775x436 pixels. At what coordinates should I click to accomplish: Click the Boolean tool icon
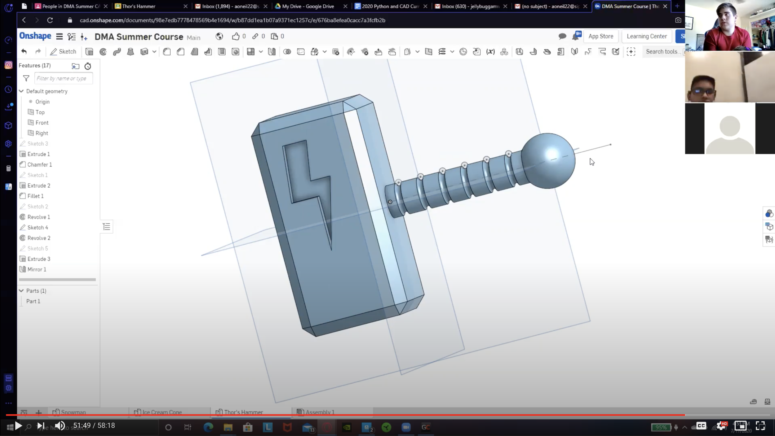[x=287, y=52]
